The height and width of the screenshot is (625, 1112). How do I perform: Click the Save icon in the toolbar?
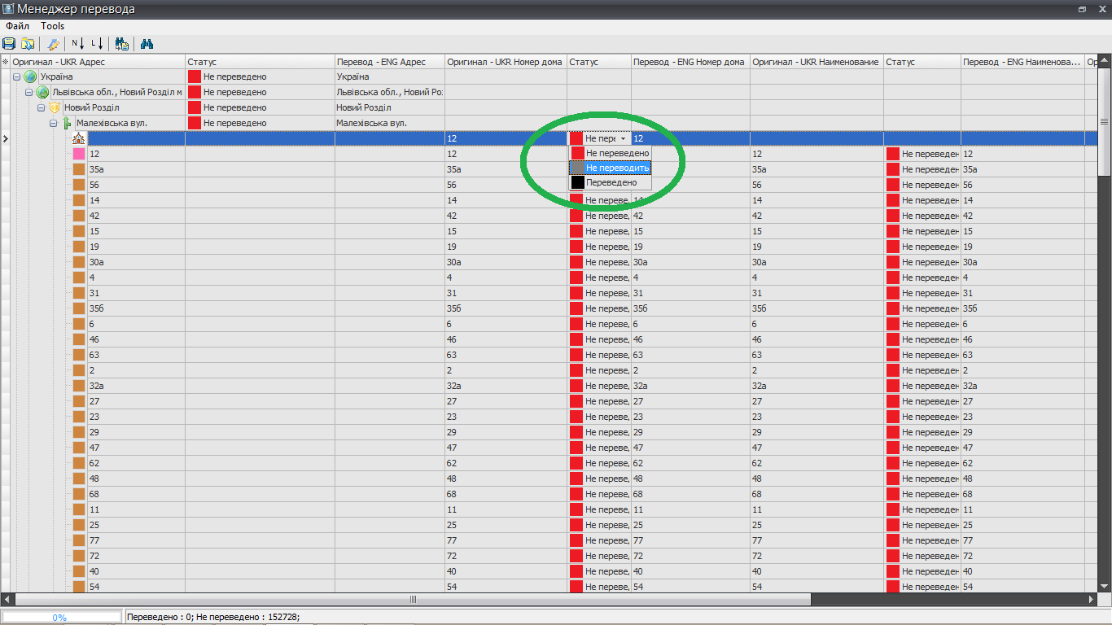click(x=9, y=44)
